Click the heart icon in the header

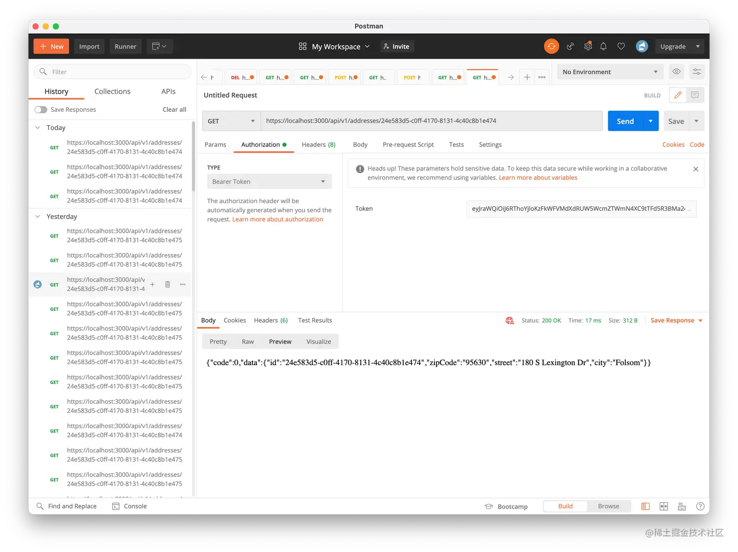point(621,46)
